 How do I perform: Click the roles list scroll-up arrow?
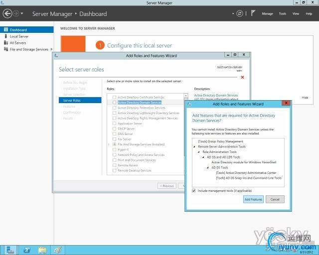click(185, 95)
